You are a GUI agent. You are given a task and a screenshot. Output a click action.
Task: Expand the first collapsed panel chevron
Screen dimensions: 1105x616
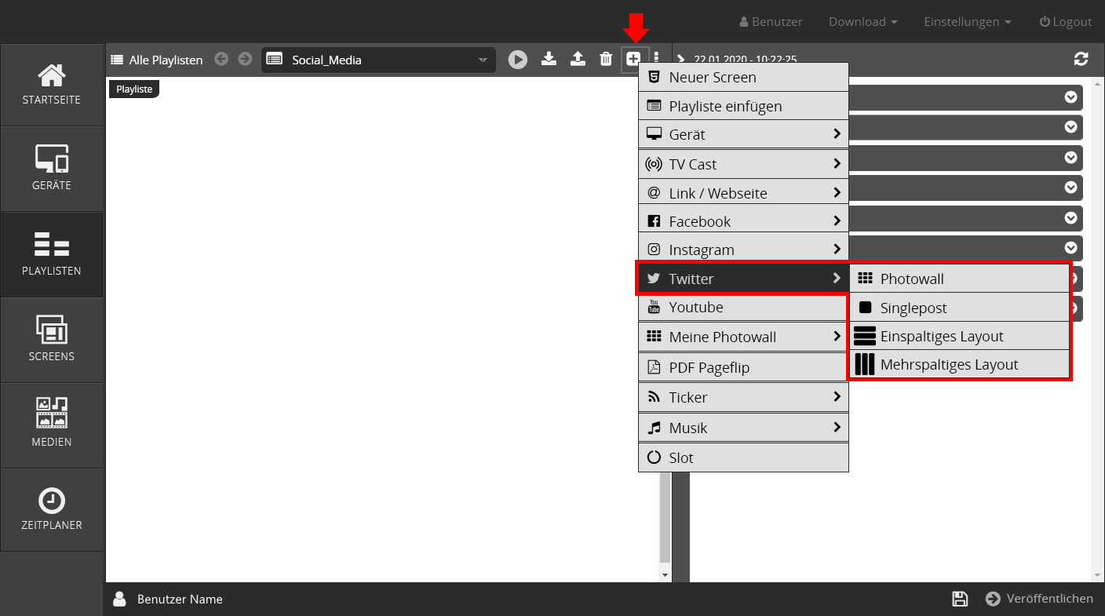coord(1070,97)
